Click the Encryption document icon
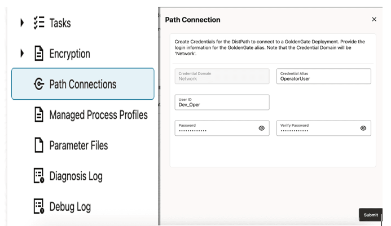 39,54
